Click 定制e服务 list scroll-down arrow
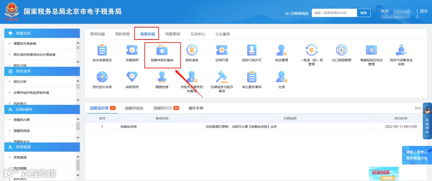 point(78,137)
